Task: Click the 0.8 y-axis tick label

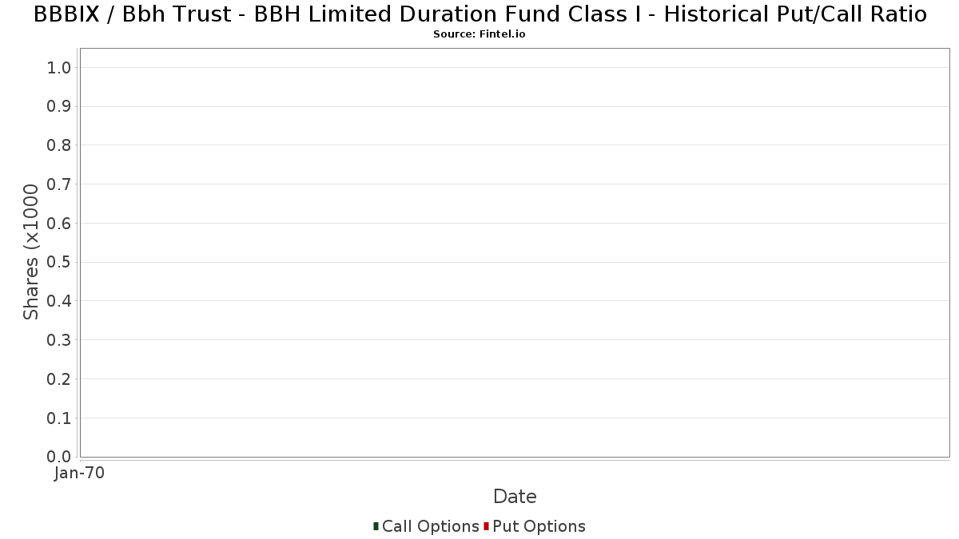Action: click(60, 145)
